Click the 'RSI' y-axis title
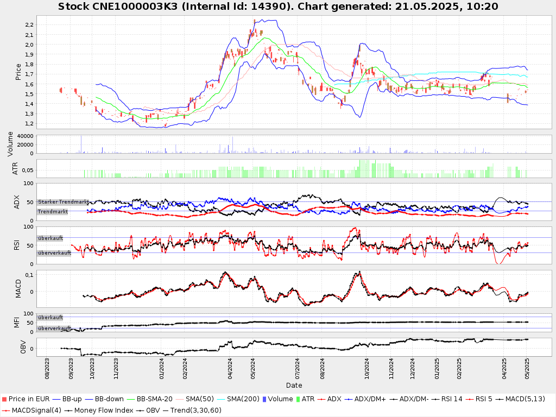This screenshot has height=417, width=556. 17,245
